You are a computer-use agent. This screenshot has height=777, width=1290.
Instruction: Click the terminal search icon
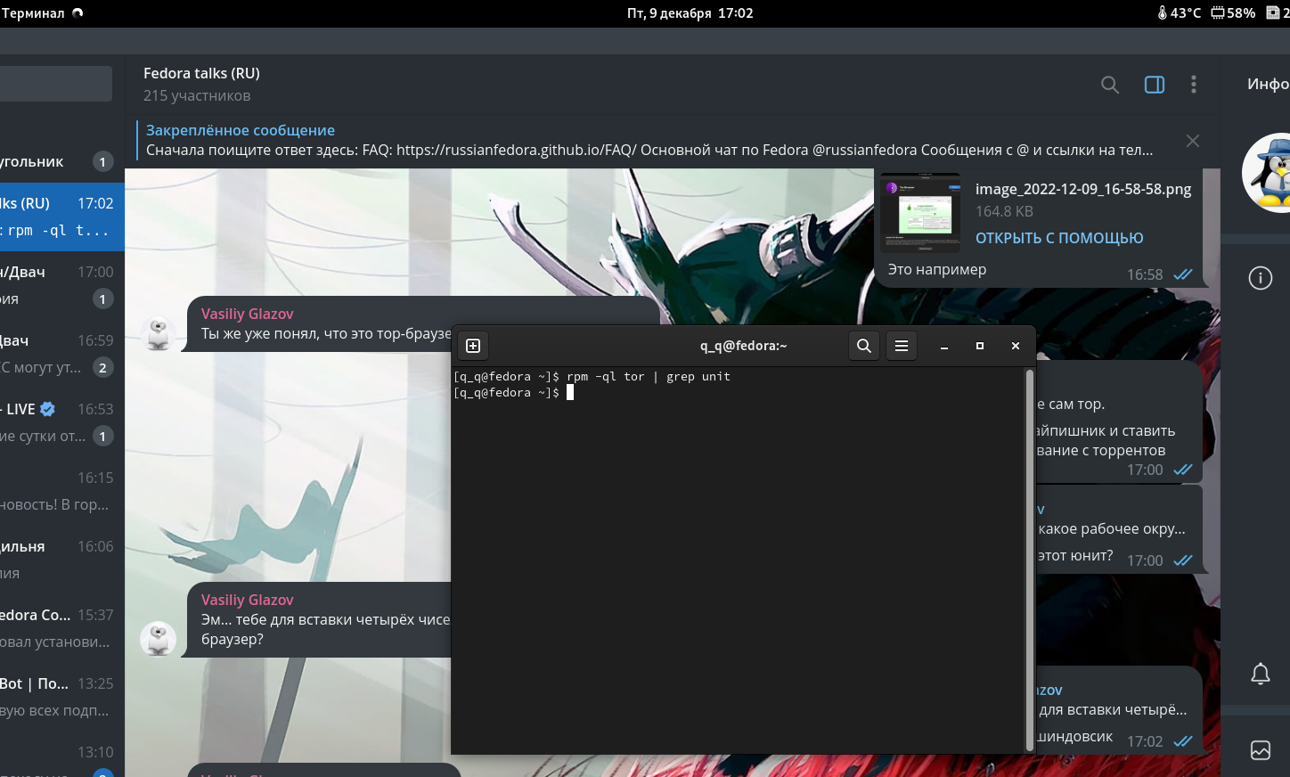coord(863,346)
